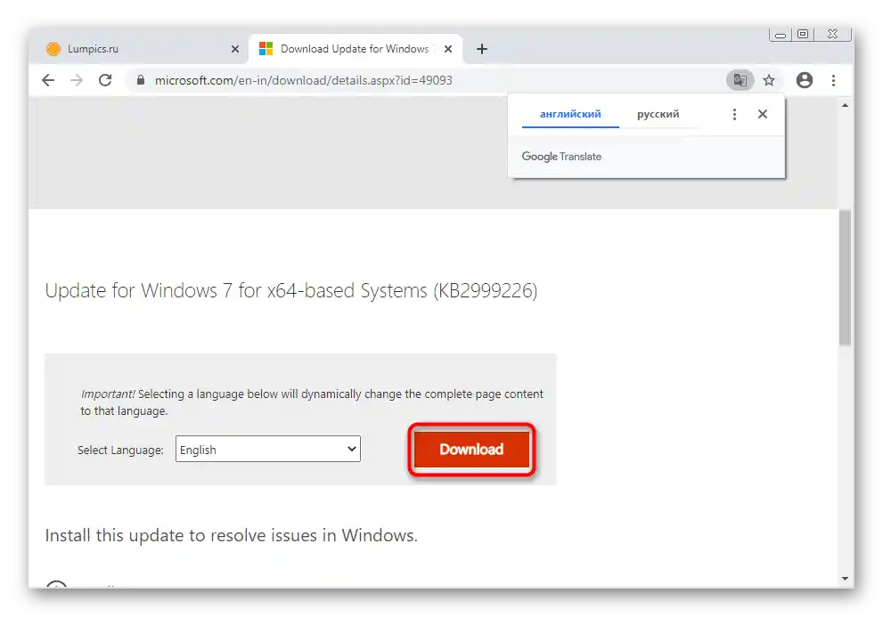The image size is (883, 617).
Task: Click the padlock icon in the address bar
Action: click(141, 80)
